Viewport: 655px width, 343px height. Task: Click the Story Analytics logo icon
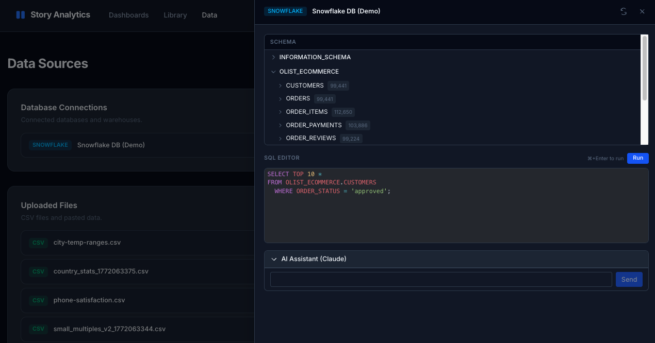click(21, 15)
